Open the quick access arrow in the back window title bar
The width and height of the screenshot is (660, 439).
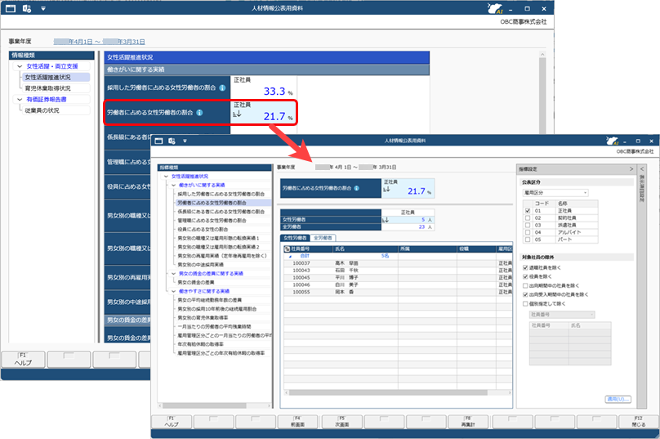(x=42, y=8)
